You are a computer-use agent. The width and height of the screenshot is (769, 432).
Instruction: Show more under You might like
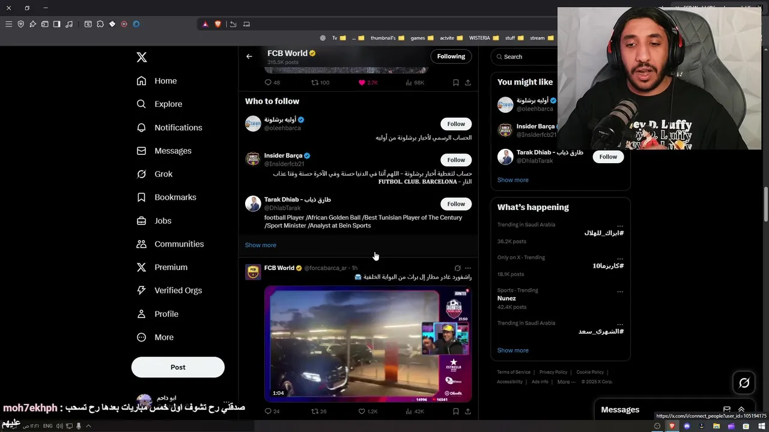(513, 180)
